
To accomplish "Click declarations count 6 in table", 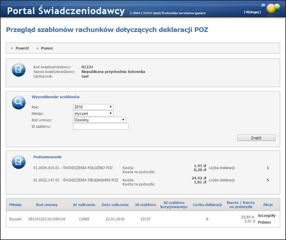I will tap(207, 219).
